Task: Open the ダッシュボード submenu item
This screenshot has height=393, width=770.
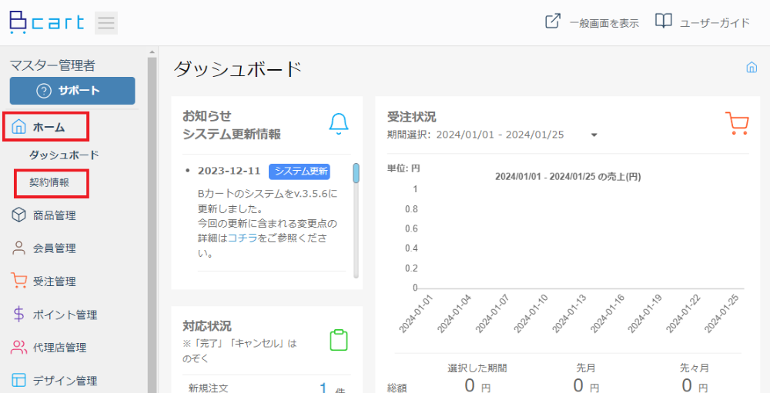Action: tap(65, 155)
